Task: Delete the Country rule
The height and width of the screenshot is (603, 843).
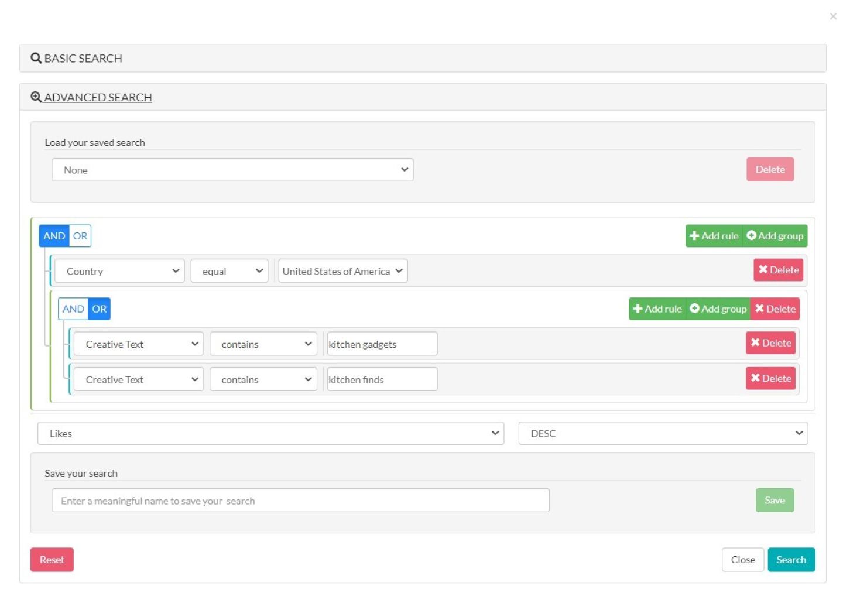Action: (x=778, y=270)
